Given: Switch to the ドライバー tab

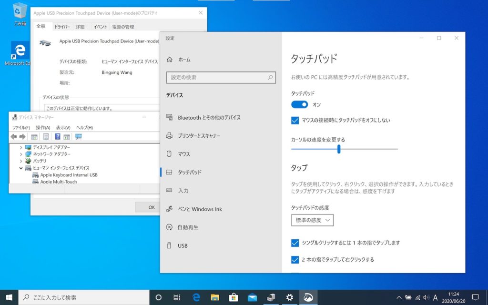Looking at the screenshot, I should (63, 27).
